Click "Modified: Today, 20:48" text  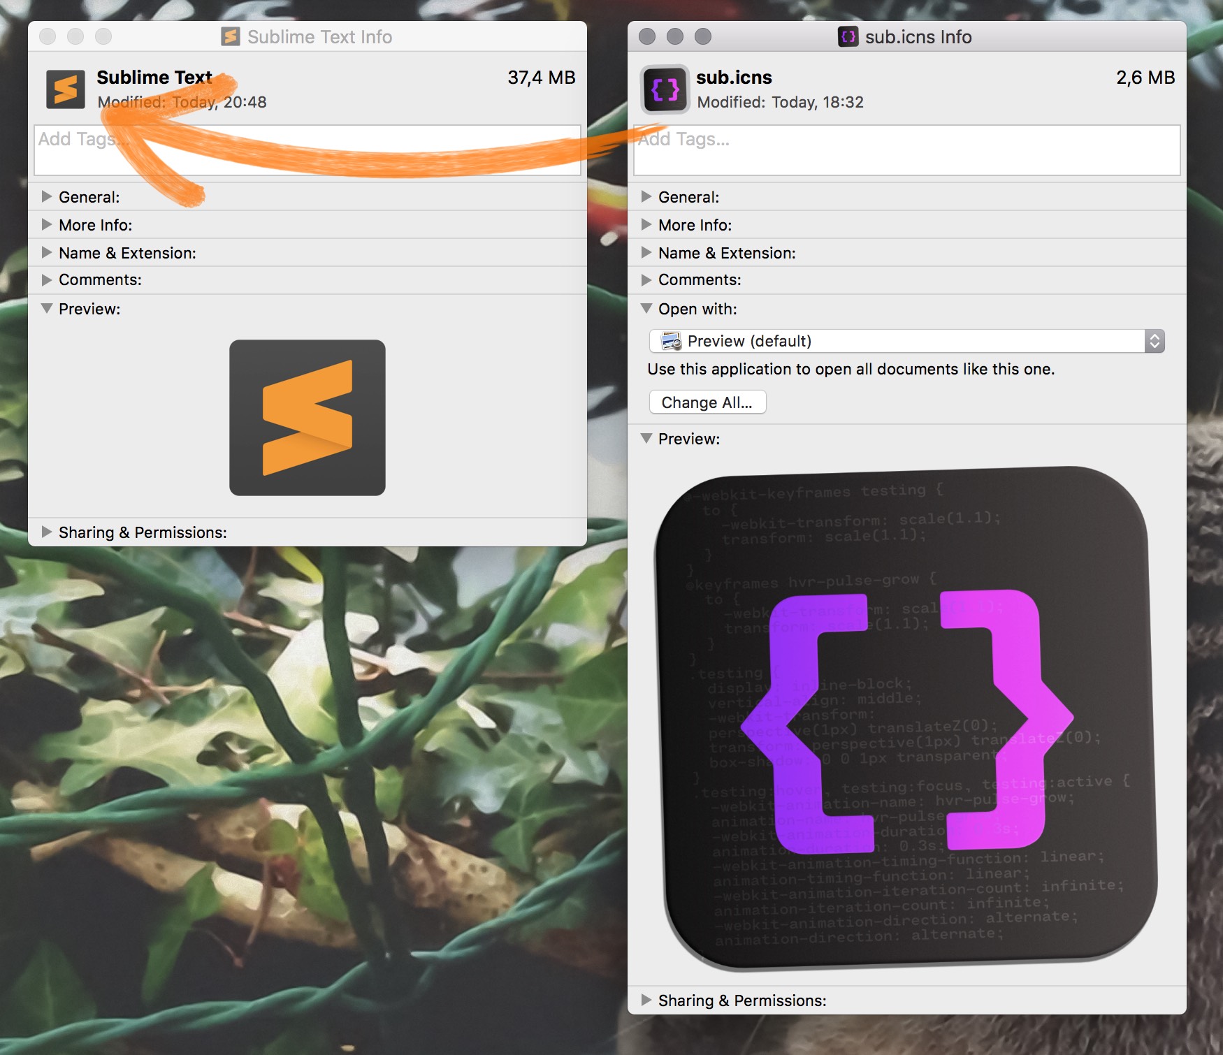click(182, 102)
